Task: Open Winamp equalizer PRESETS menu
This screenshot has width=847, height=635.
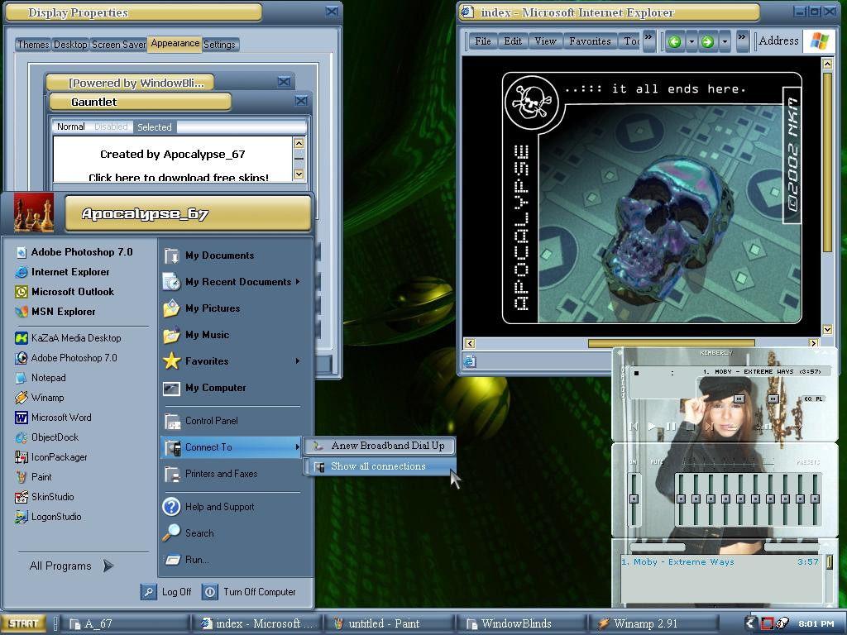Action: click(808, 462)
